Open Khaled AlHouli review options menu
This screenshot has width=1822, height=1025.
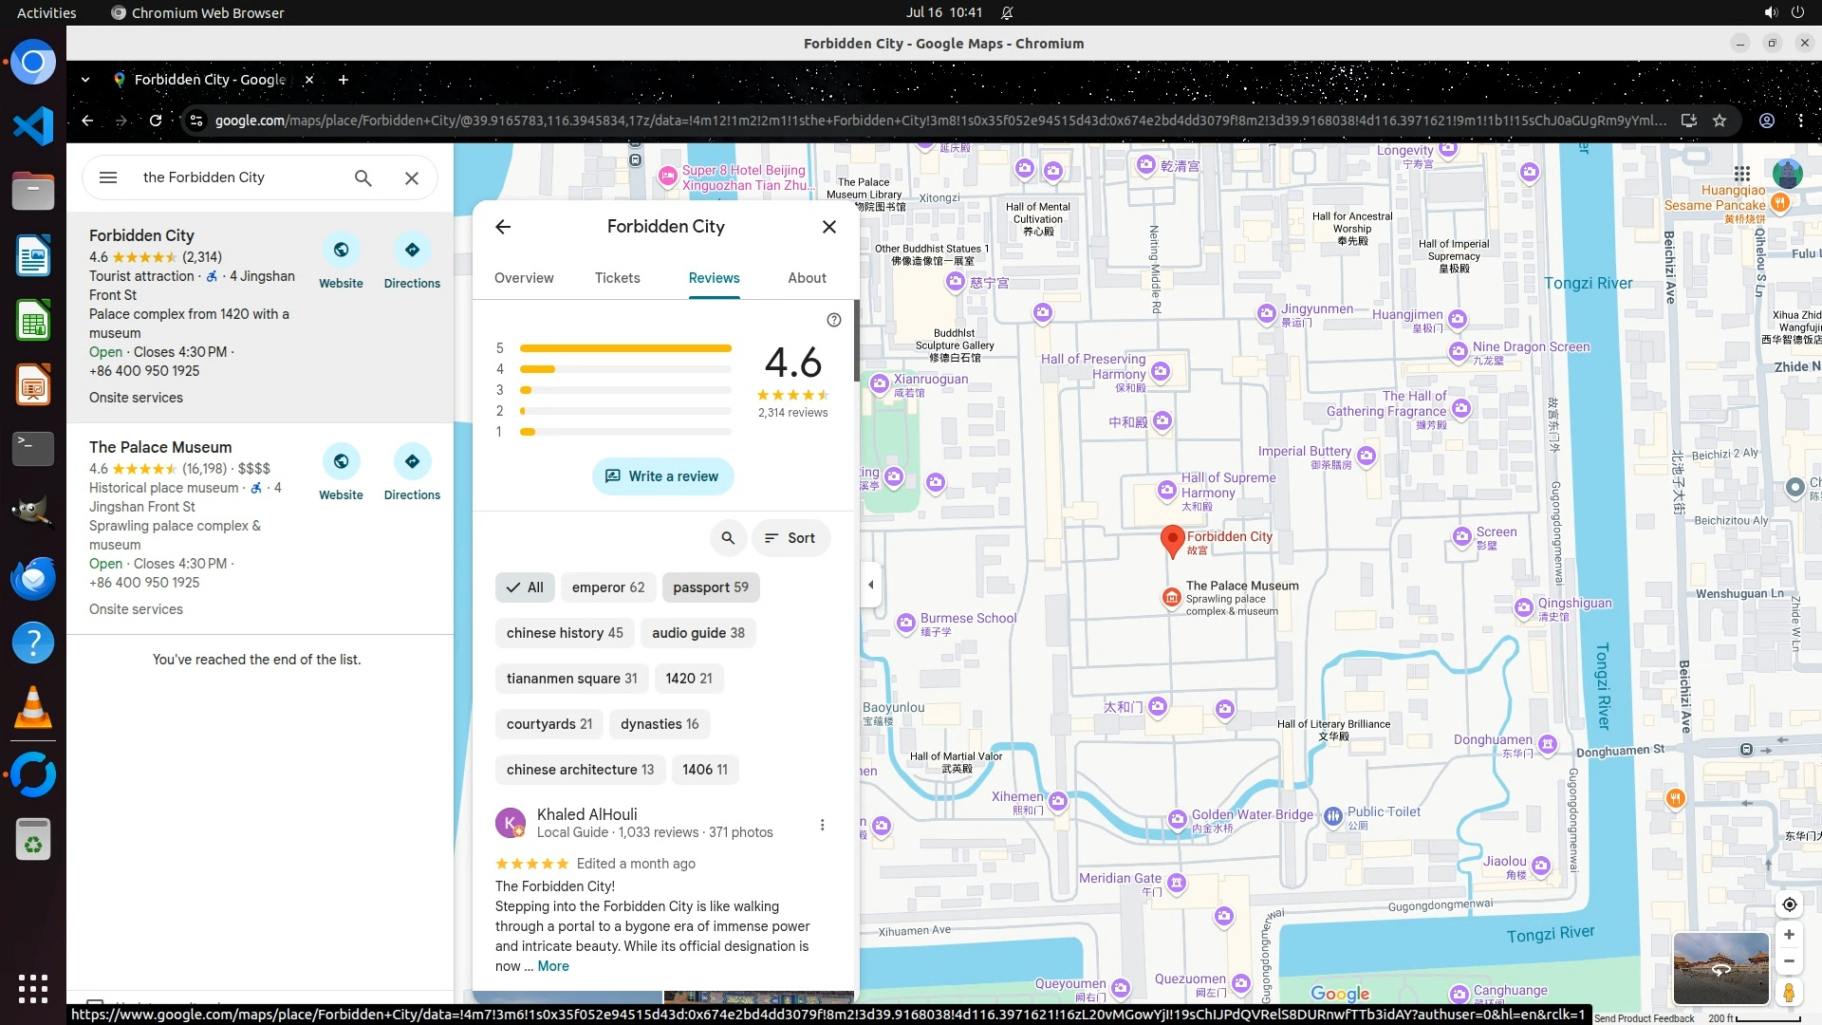coord(822,825)
